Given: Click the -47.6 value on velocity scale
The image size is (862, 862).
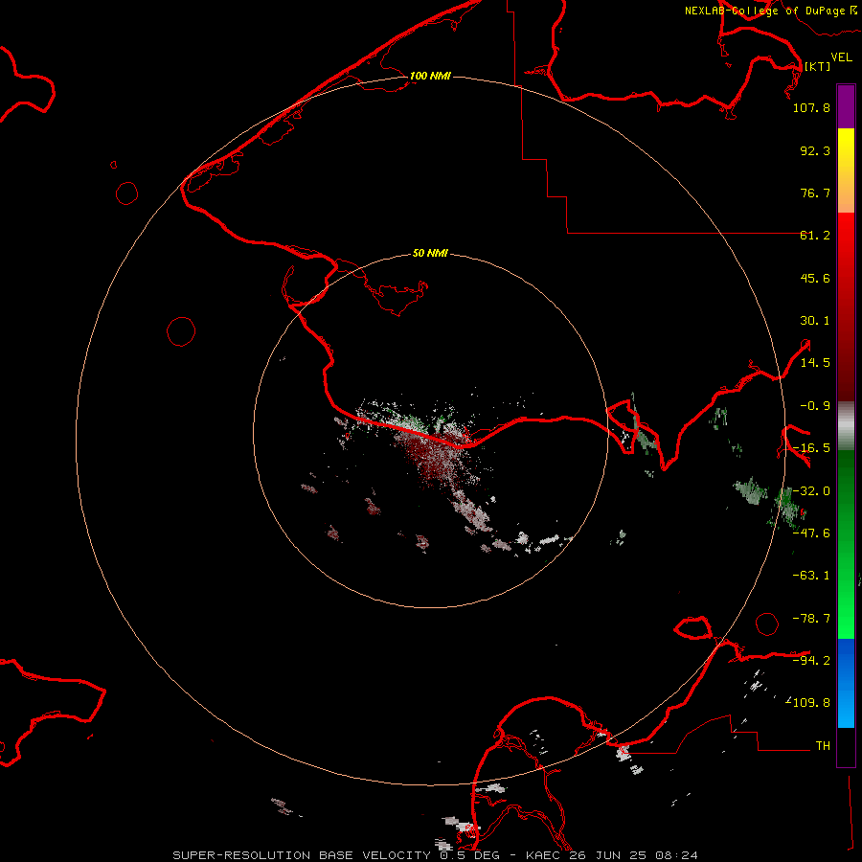Looking at the screenshot, I should (x=811, y=533).
